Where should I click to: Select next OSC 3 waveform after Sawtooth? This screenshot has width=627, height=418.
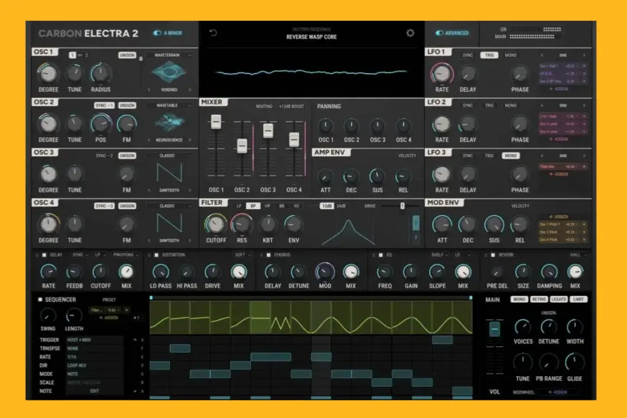click(x=190, y=190)
